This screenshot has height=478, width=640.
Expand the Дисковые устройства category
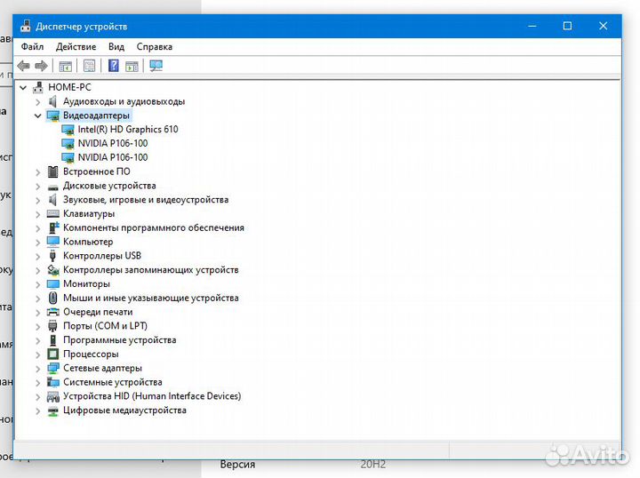click(x=38, y=187)
